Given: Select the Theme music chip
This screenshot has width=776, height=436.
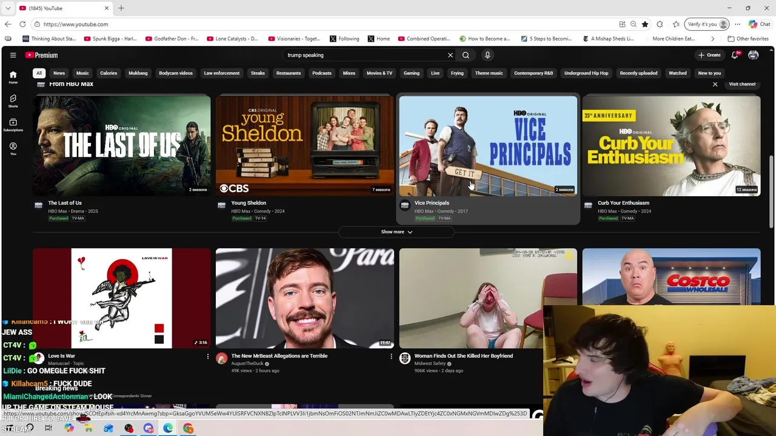Looking at the screenshot, I should 489,73.
